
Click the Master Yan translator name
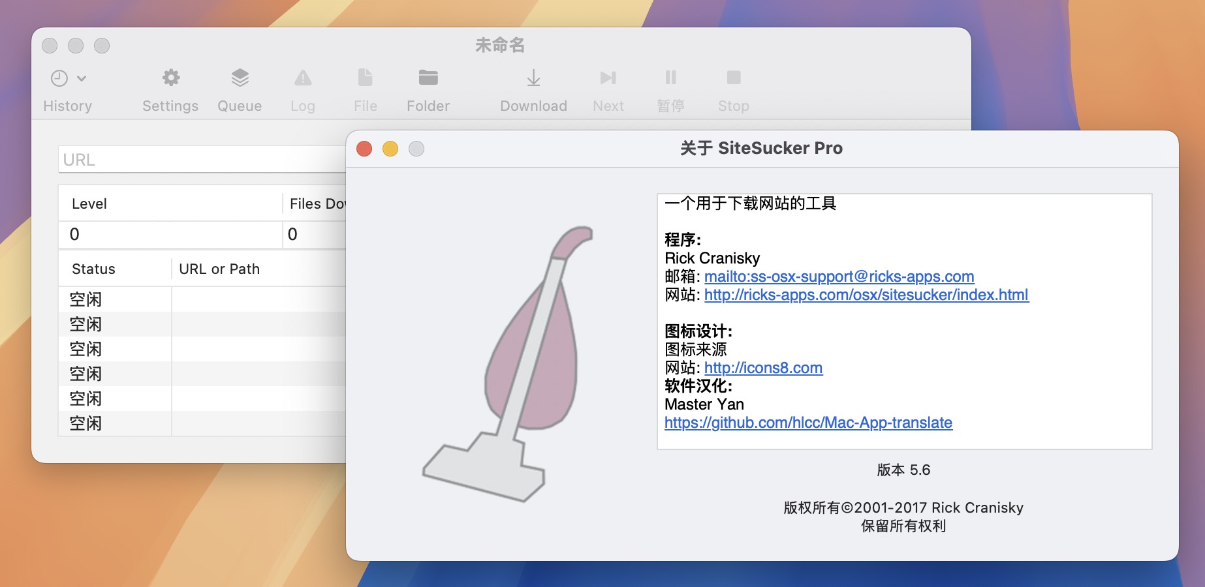tap(704, 404)
